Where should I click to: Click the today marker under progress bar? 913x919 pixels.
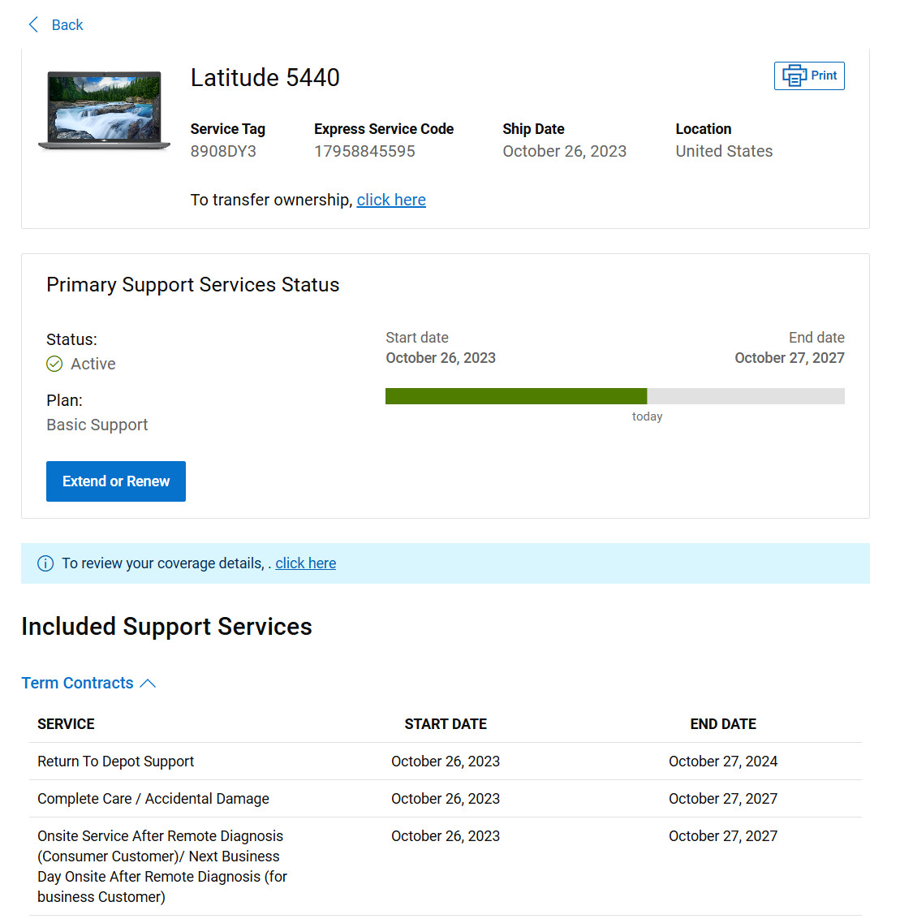[647, 416]
